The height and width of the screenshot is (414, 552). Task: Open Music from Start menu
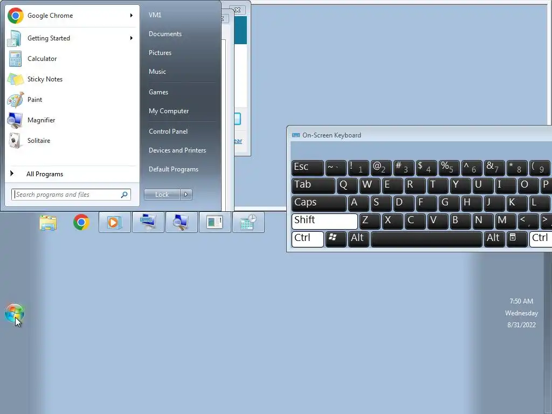click(157, 72)
